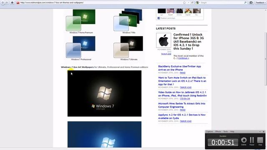Viewport: 267px width, 150px height.
Task: Click the scrollbar up arrow
Action: [x=266, y=10]
